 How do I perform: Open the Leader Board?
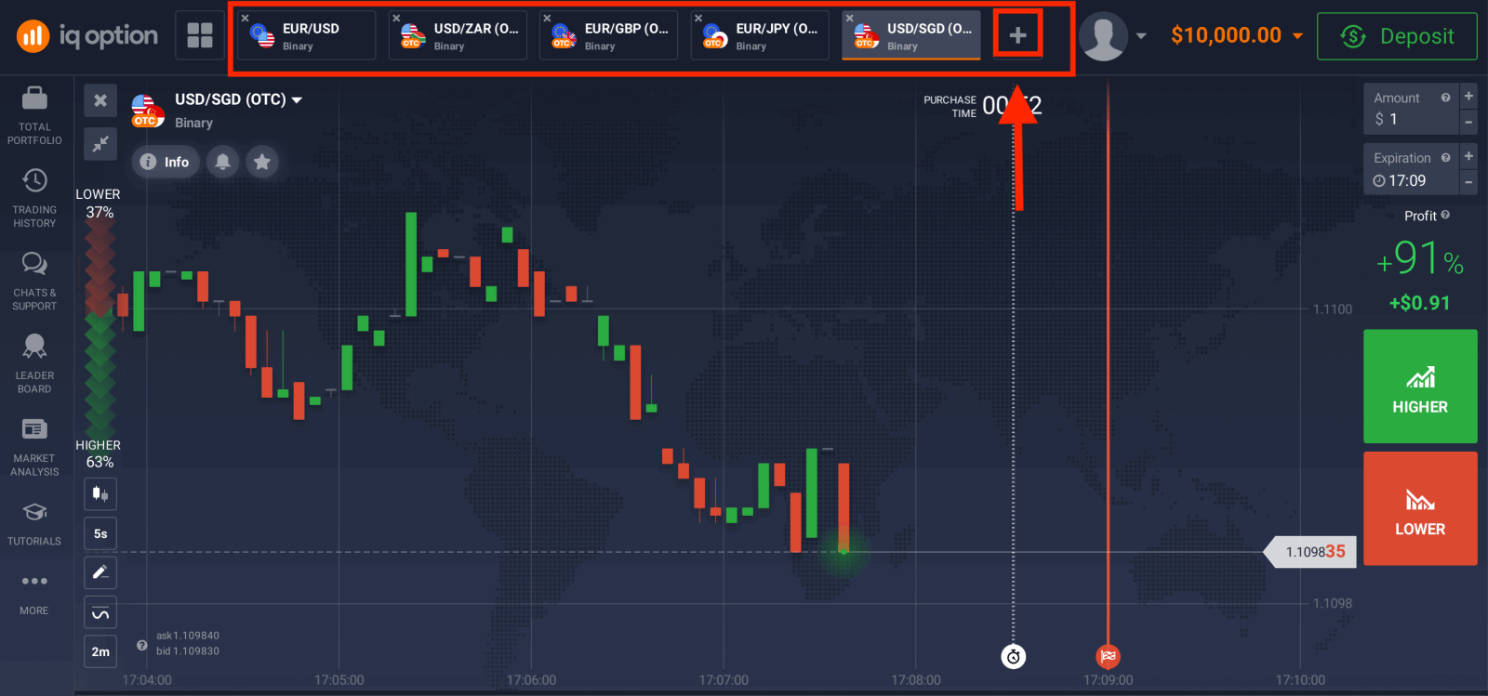[34, 363]
